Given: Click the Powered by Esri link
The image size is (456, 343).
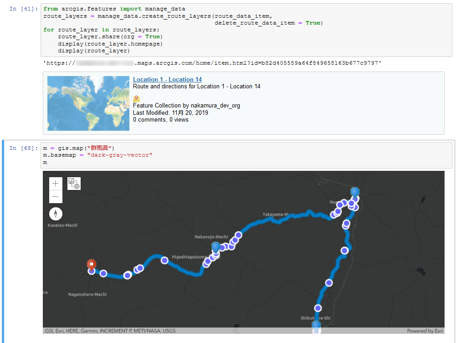Looking at the screenshot, I should [x=425, y=331].
